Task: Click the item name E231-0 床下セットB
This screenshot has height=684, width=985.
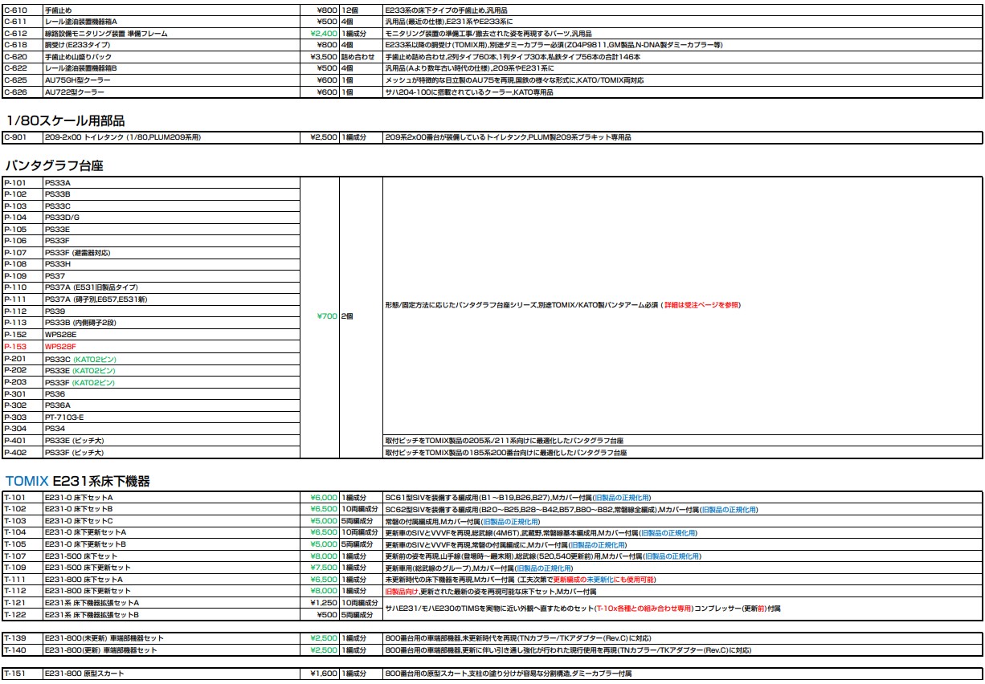Action: click(79, 509)
